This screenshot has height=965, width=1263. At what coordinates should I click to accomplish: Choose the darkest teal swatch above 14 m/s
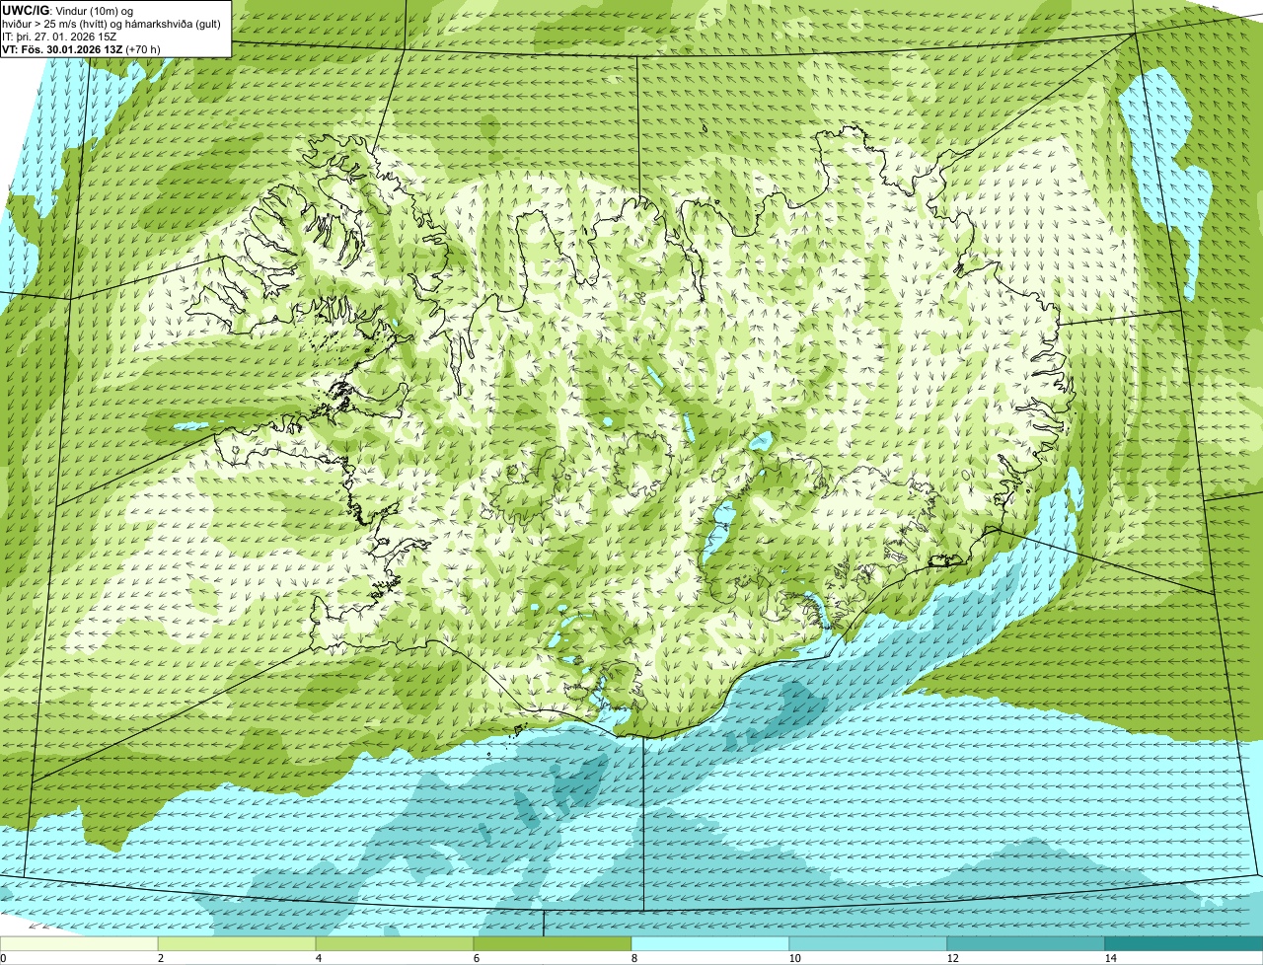coord(1184,943)
